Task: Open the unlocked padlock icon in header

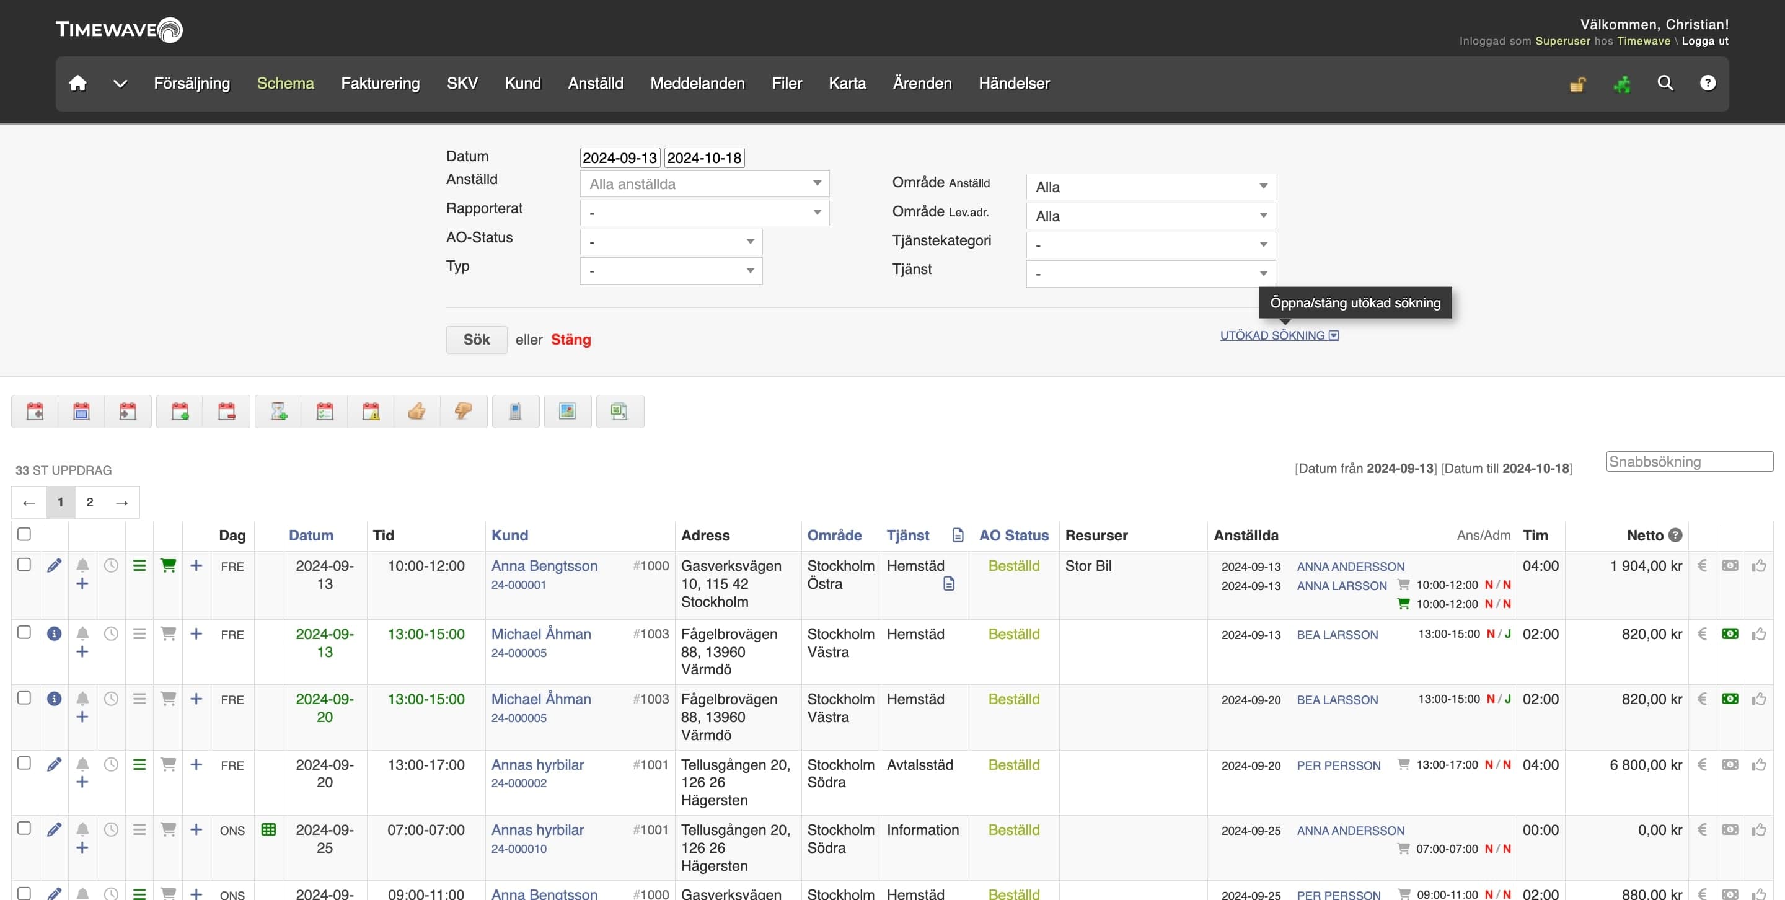Action: [x=1577, y=84]
